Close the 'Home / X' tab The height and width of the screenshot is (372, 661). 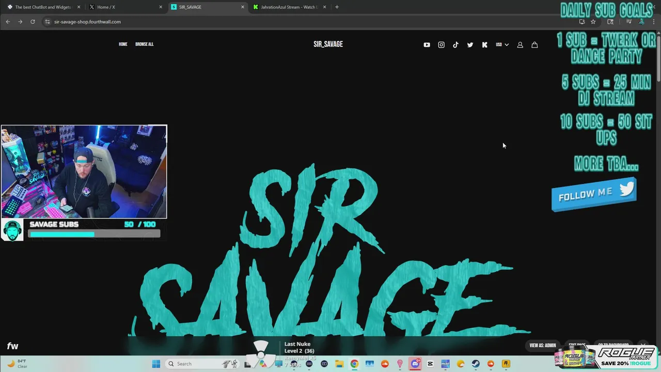pyautogui.click(x=161, y=7)
